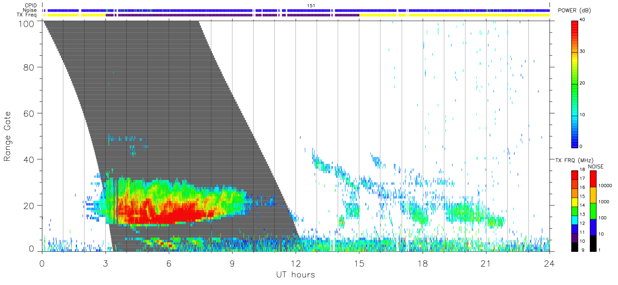The width and height of the screenshot is (618, 285).
Task: Click the NOISE legend title above the colorbar
Action: pos(596,166)
